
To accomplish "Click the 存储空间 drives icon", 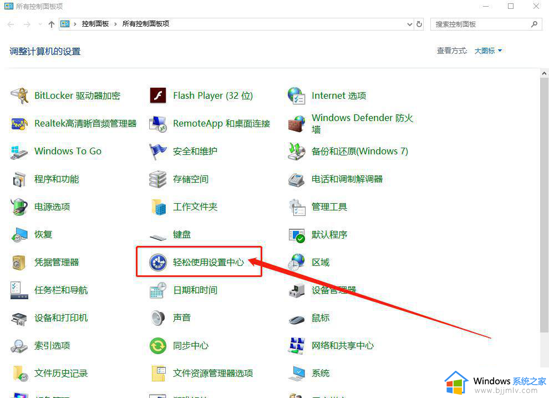I will pos(158,179).
